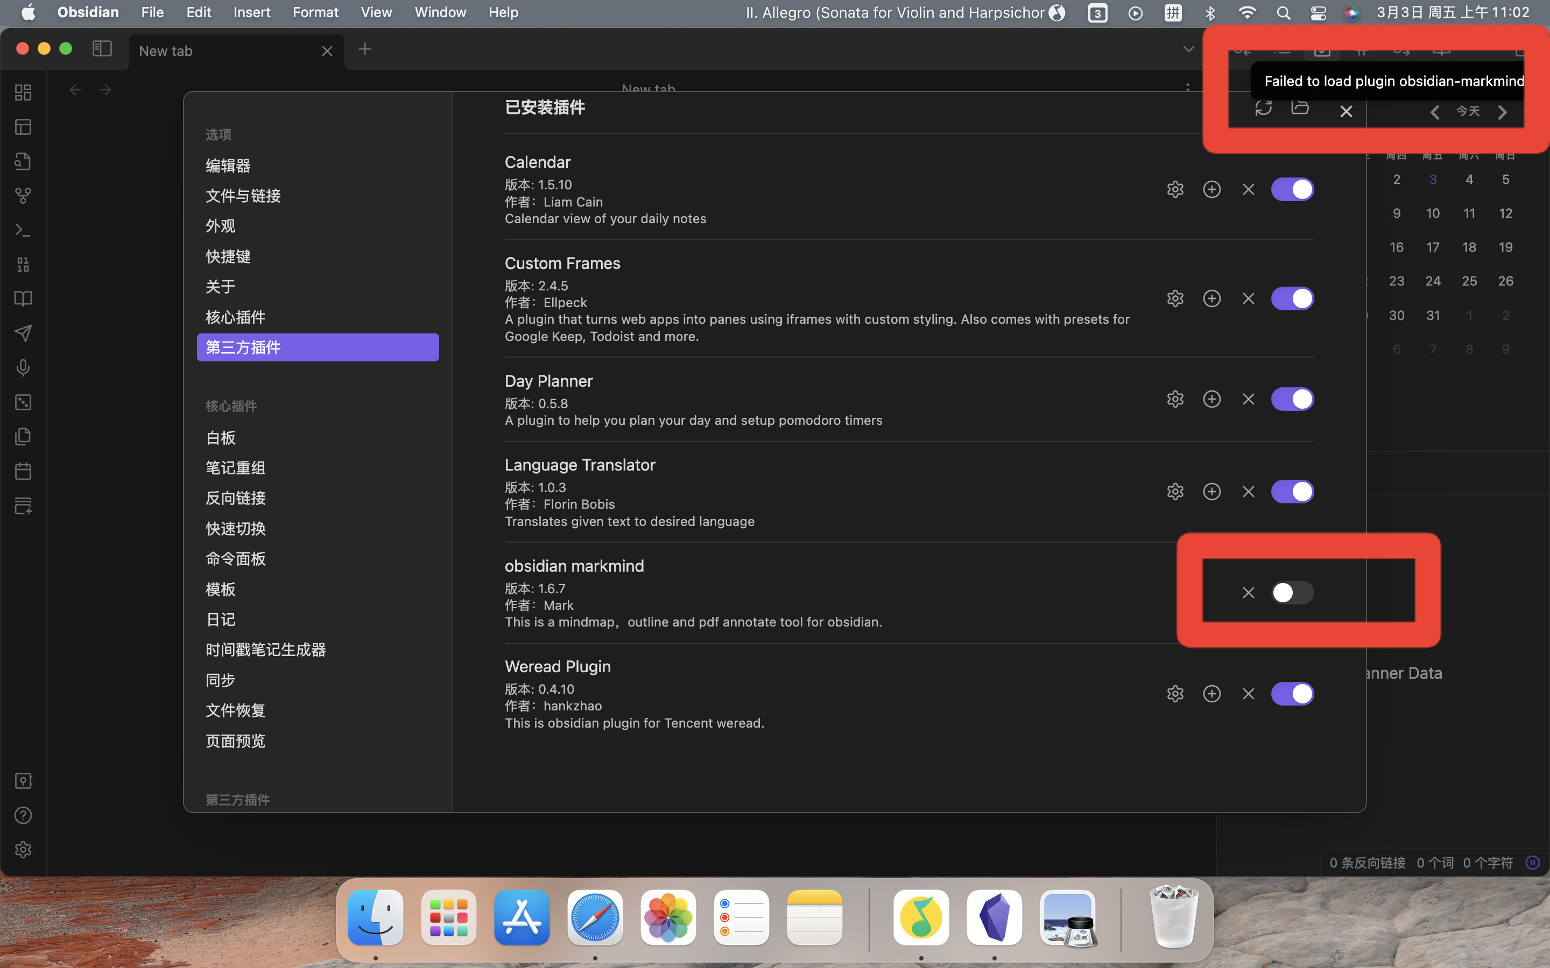Select 核心插件 settings section
The image size is (1550, 968).
235,317
